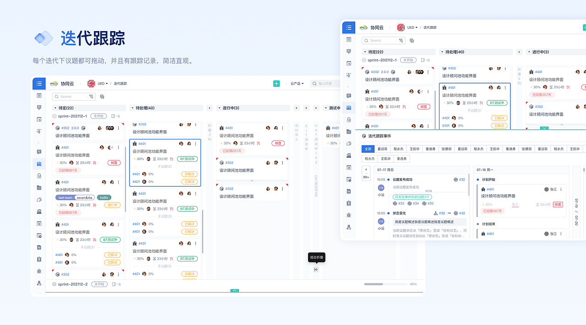Open the #33 issue link

399,203
